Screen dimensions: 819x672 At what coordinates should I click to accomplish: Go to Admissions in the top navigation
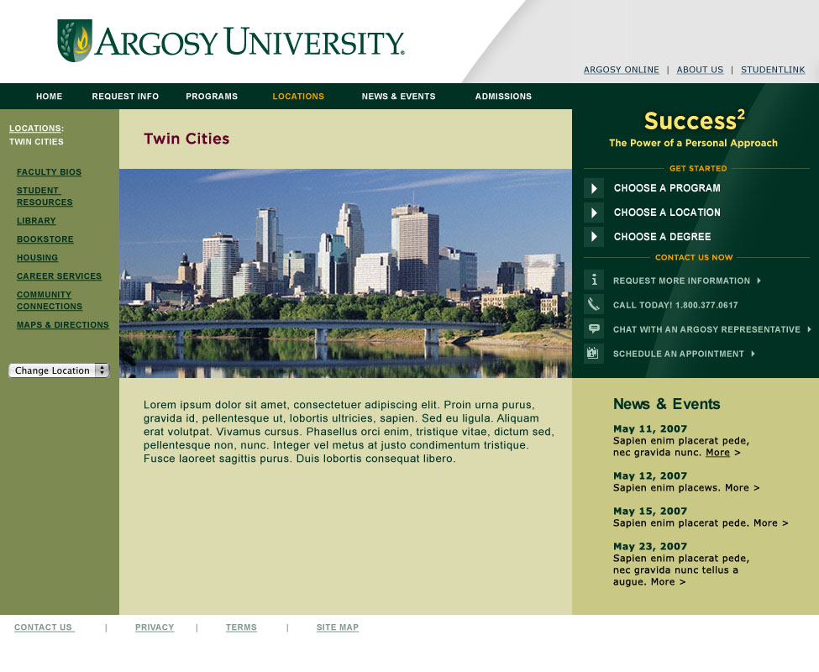pos(503,97)
